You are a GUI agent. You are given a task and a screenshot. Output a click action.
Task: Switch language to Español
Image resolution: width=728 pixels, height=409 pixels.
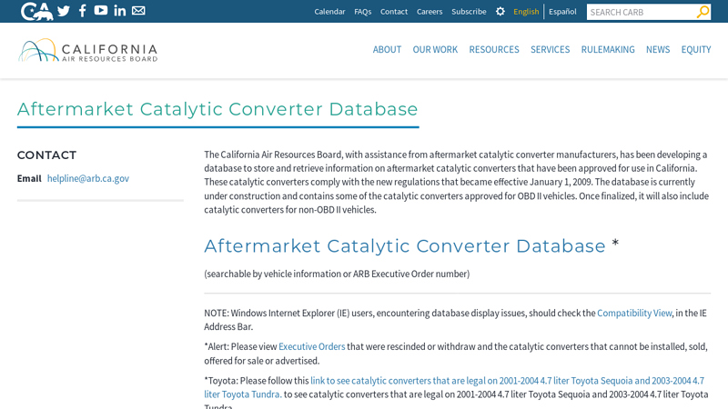(x=562, y=12)
